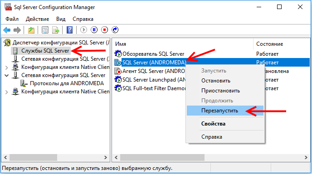The width and height of the screenshot is (312, 174).
Task: Click the Up one level folder icon
Action: point(31,30)
